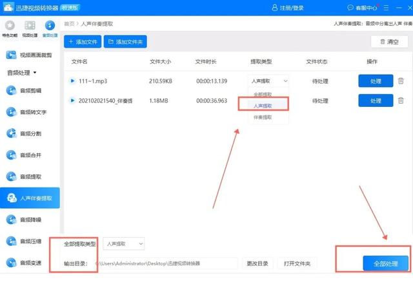
Task: Open 客服中心 in the title bar
Action: tap(362, 8)
